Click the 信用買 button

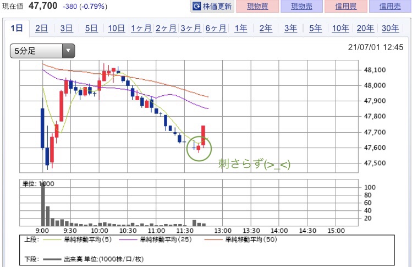[346, 6]
